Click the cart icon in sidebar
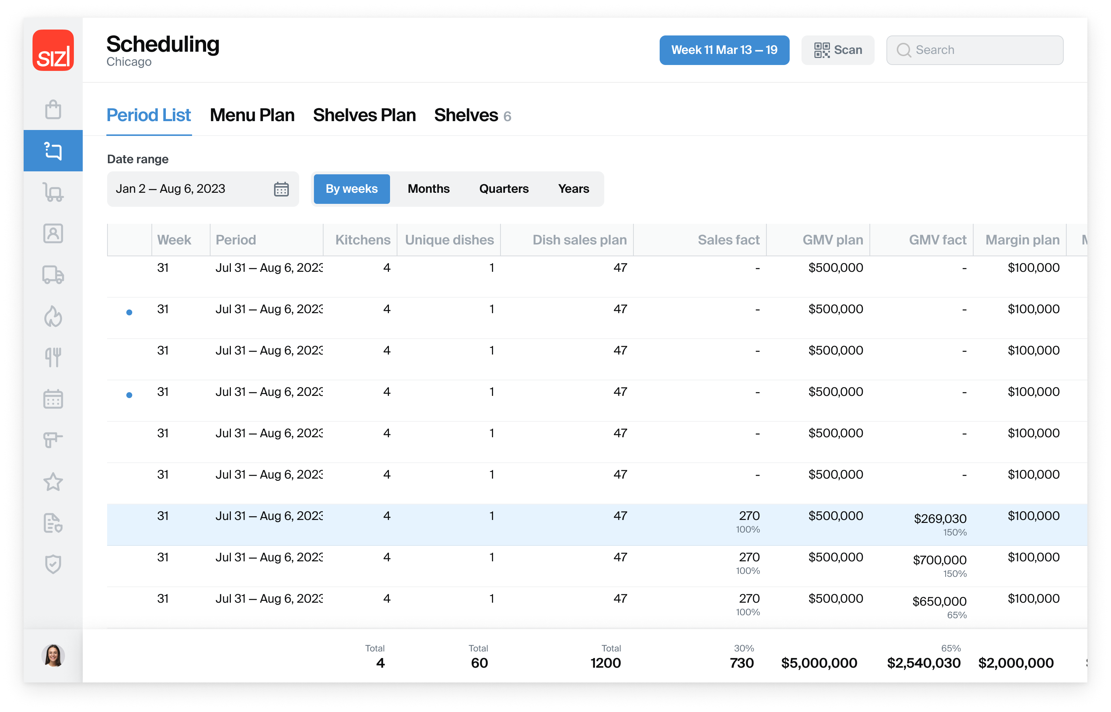This screenshot has width=1111, height=712. pos(53,192)
